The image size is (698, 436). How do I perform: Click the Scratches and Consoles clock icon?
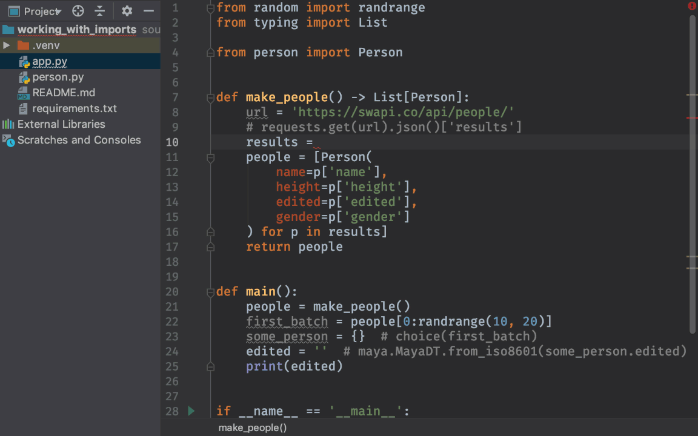(9, 140)
